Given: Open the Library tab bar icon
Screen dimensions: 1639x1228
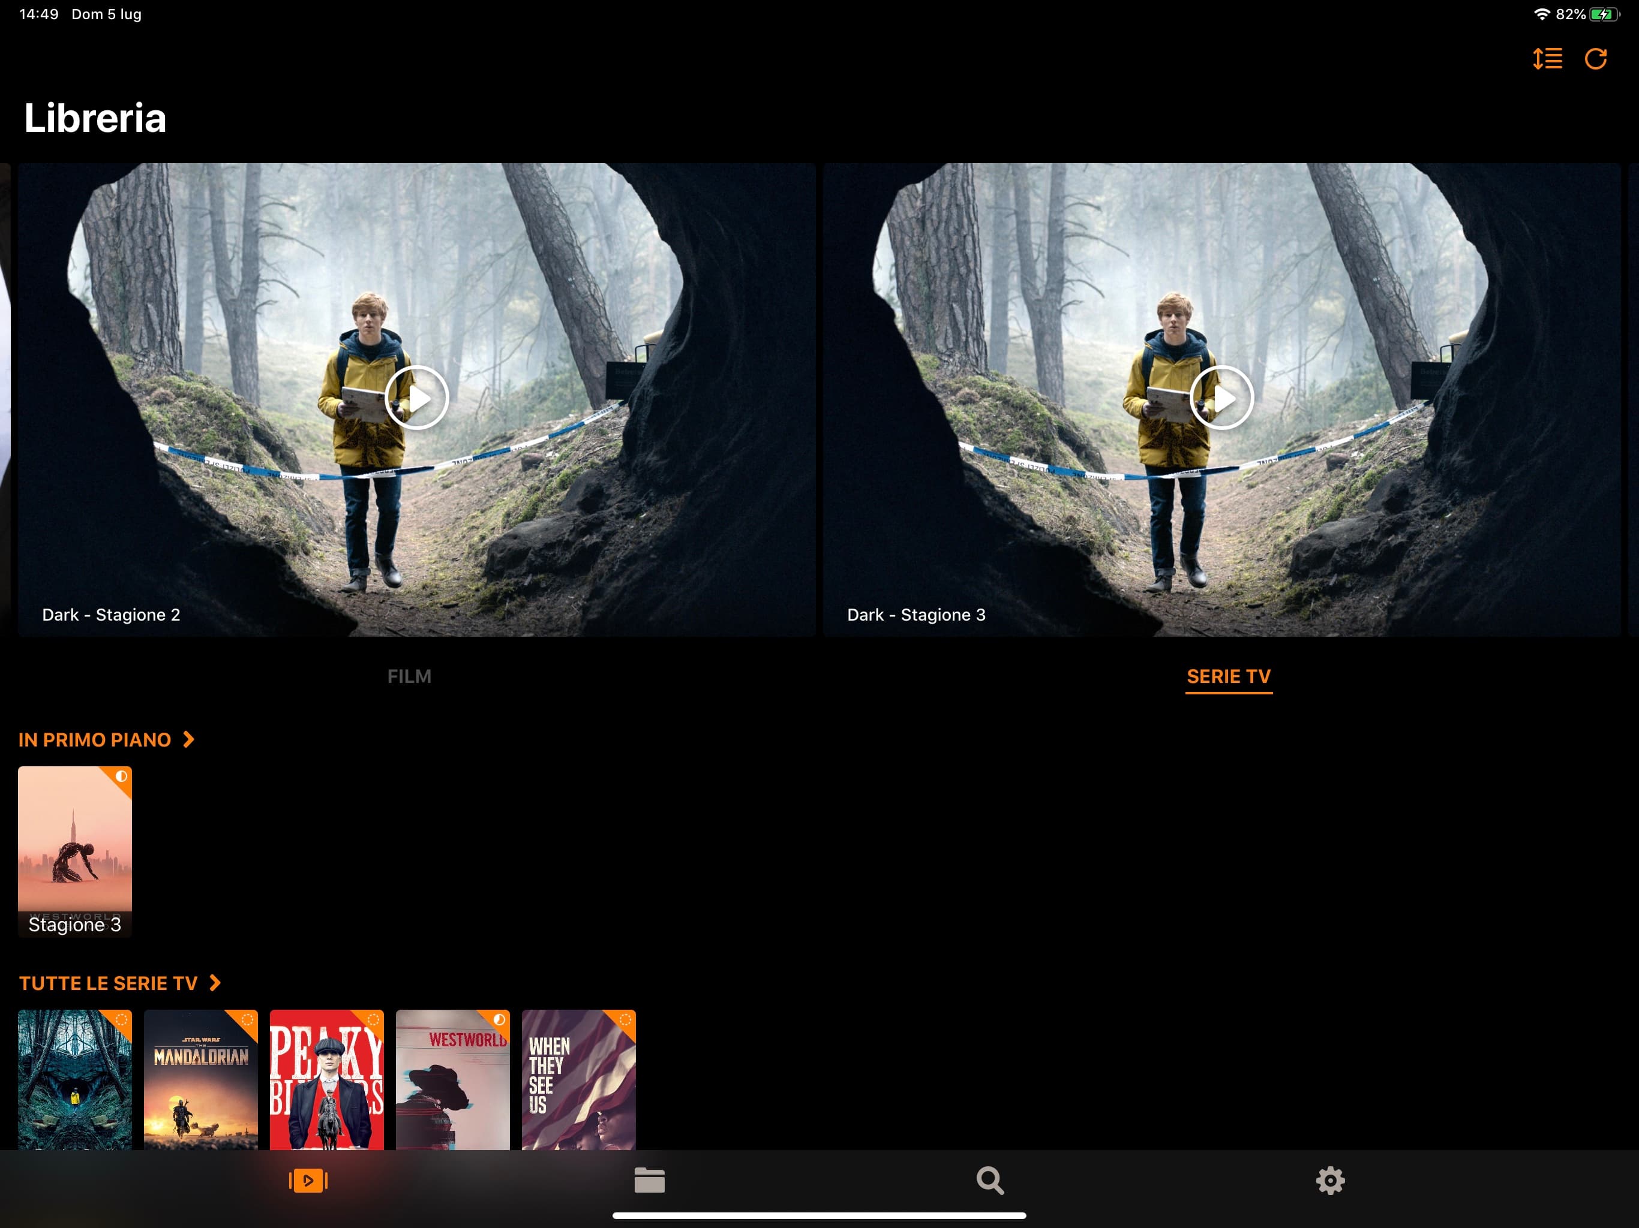Looking at the screenshot, I should pos(308,1180).
